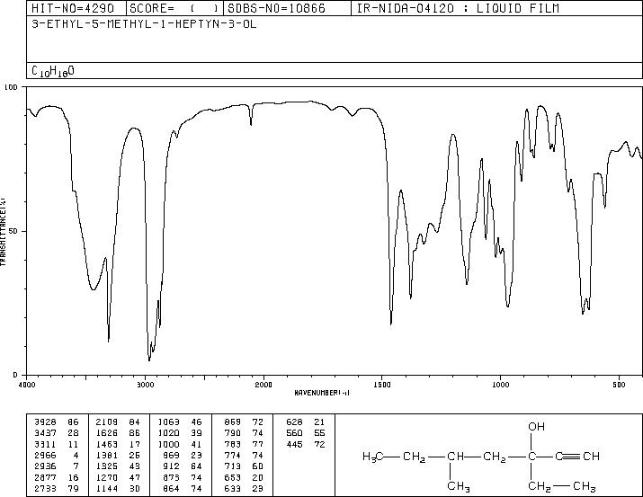This screenshot has width=643, height=497.
Task: Select the 445 peak entry in the table
Action: tap(306, 444)
